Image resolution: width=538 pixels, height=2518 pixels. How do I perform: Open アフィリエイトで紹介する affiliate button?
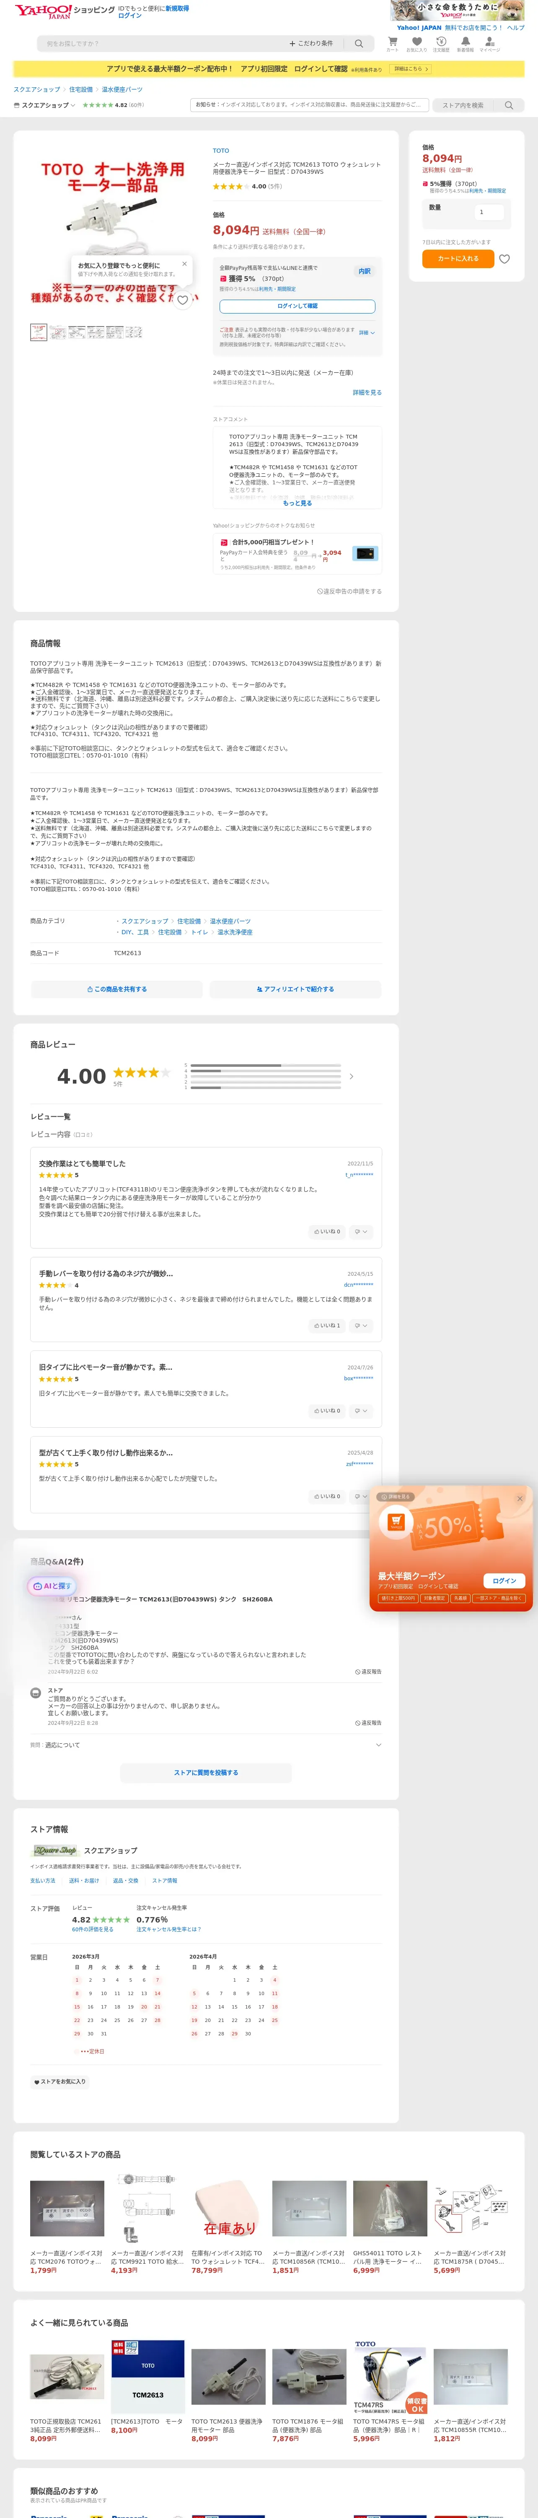(295, 989)
